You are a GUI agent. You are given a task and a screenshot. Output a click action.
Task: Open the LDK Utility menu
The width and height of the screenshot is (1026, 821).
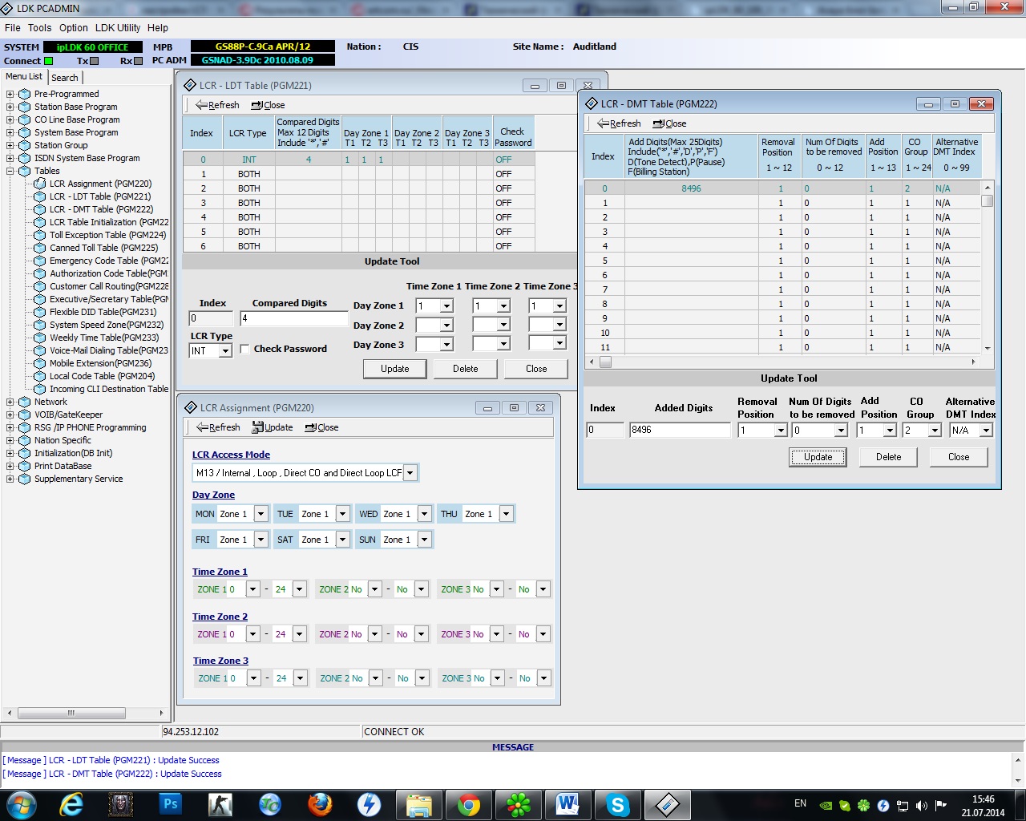[x=117, y=27]
